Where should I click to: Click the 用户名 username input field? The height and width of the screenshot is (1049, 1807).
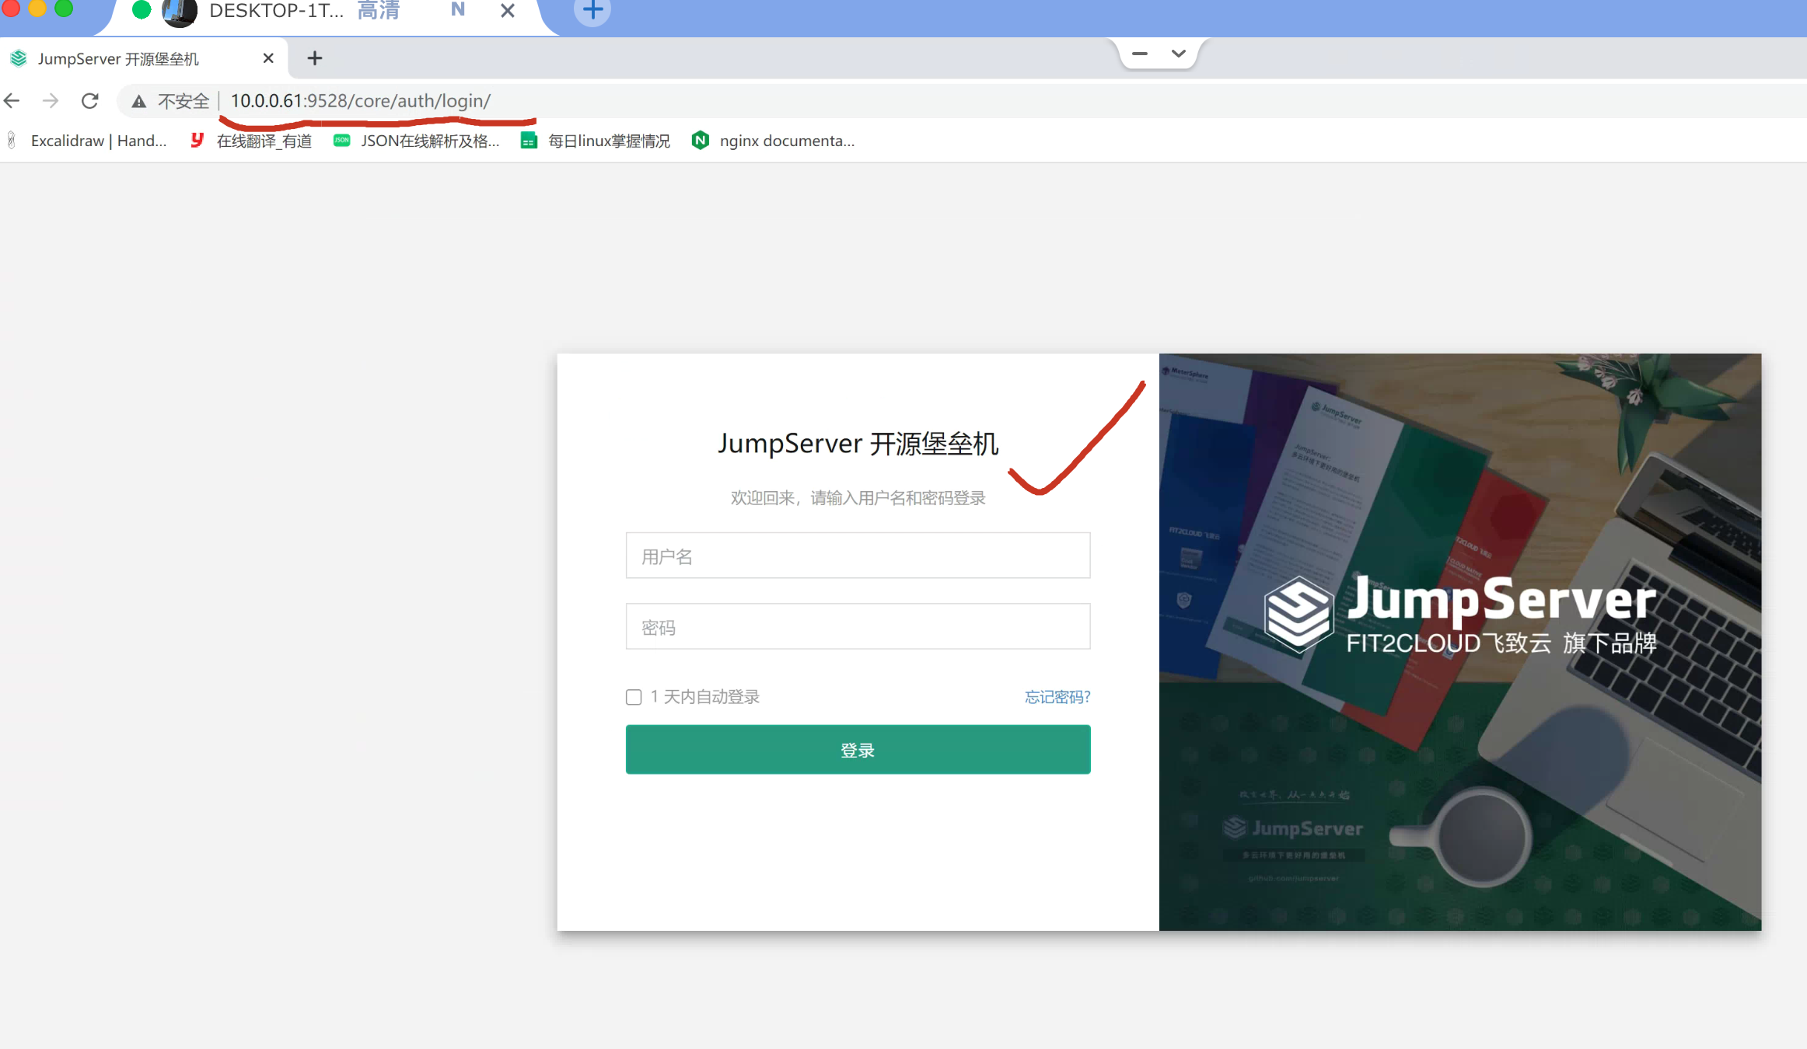[x=858, y=556]
